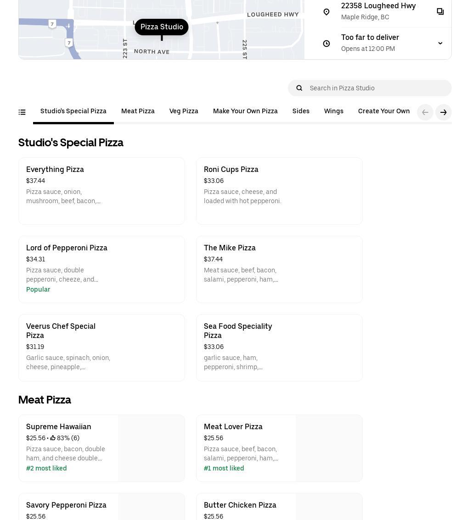The width and height of the screenshot is (461, 520).
Task: Click the right arrow to scroll categories
Action: pyautogui.click(x=444, y=112)
